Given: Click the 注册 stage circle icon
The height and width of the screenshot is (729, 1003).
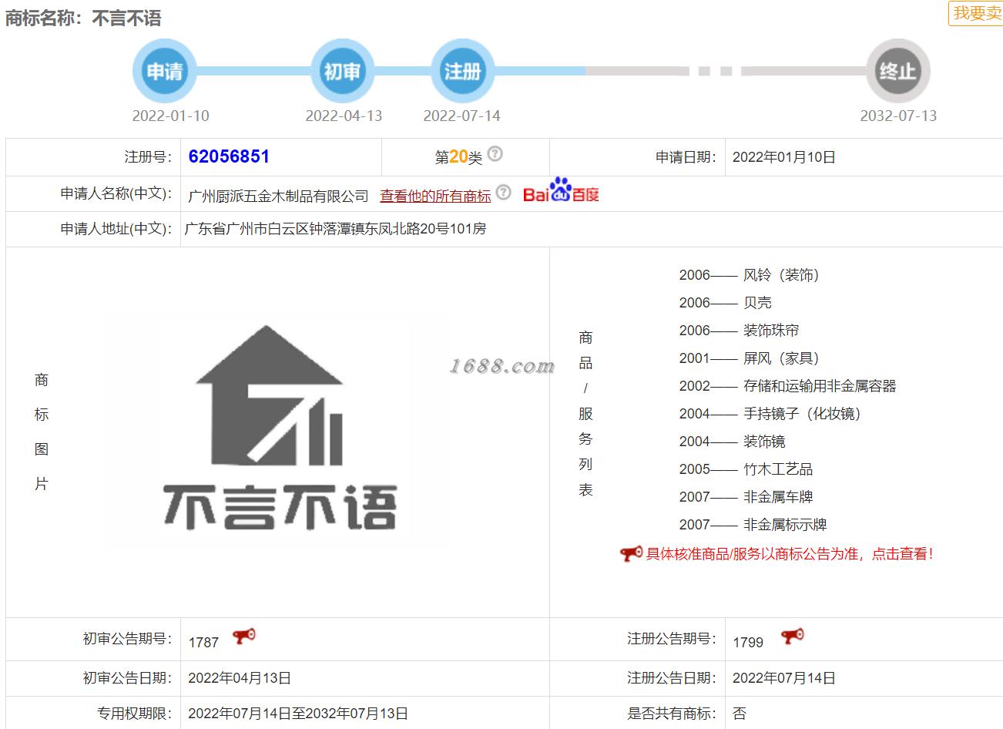Looking at the screenshot, I should pyautogui.click(x=462, y=71).
